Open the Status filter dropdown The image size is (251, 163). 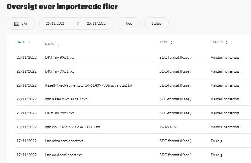156,24
